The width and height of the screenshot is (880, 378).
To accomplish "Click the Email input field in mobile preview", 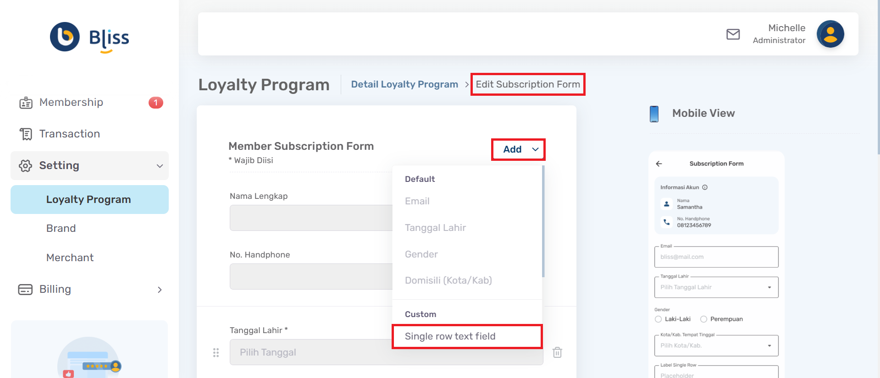I will pyautogui.click(x=716, y=257).
